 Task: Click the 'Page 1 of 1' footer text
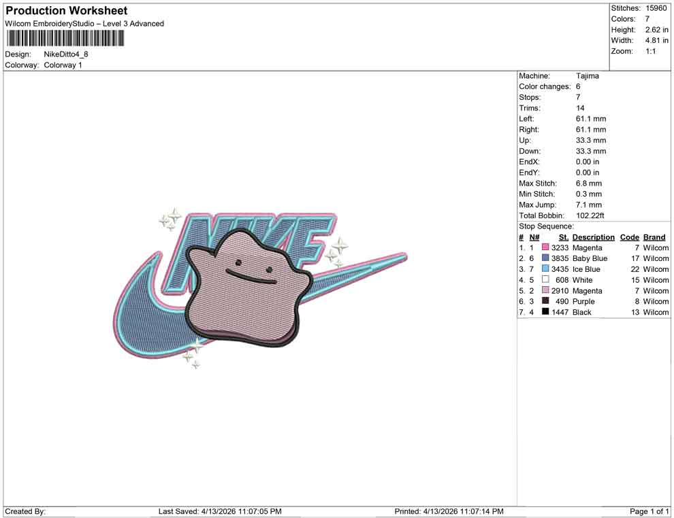click(649, 511)
